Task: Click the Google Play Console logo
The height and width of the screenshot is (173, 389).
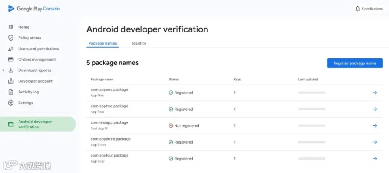Action: click(34, 9)
